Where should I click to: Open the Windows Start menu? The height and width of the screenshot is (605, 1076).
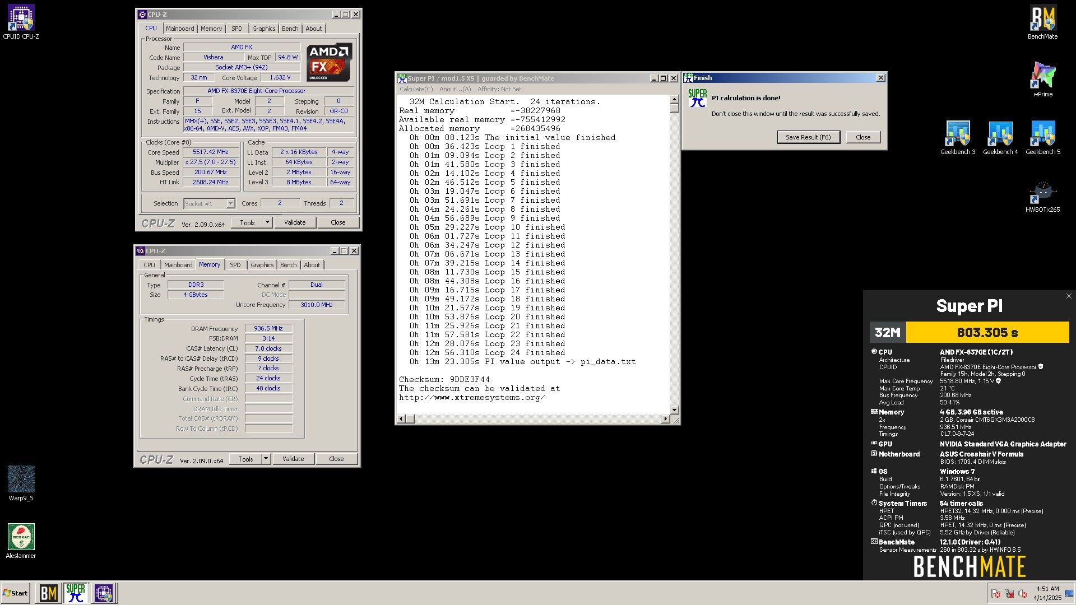point(15,593)
